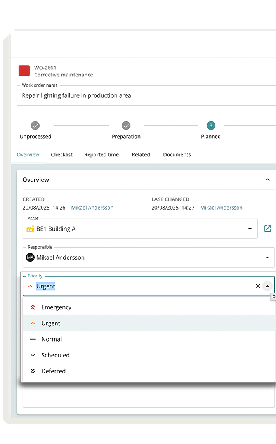Collapse the Overview section chevron
This screenshot has width=276, height=444.
coord(267,180)
